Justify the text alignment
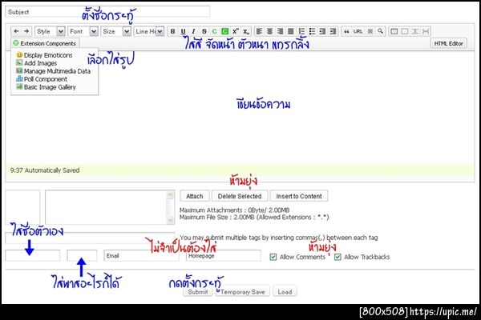Screen dimensions: 481x320 pos(291,31)
